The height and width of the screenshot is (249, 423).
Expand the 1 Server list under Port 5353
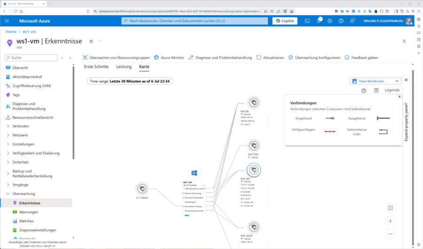(249, 157)
